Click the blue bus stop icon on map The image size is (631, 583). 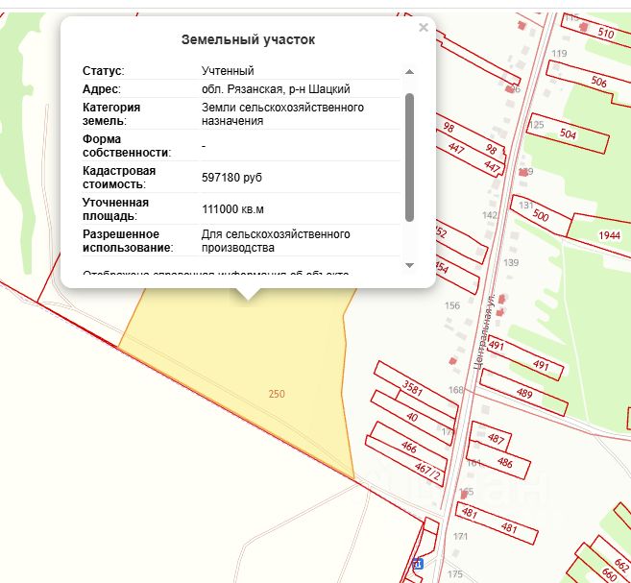click(x=418, y=563)
